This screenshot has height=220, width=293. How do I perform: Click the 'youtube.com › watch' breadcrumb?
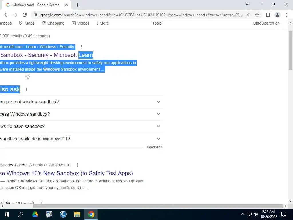(17, 202)
